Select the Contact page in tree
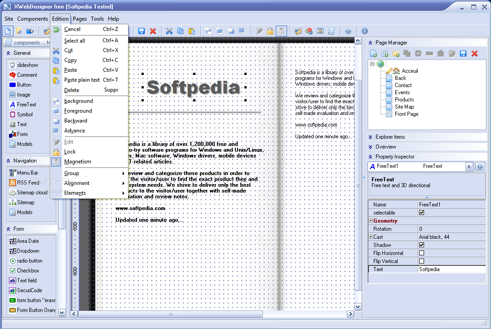The width and height of the screenshot is (491, 329). tap(403, 85)
